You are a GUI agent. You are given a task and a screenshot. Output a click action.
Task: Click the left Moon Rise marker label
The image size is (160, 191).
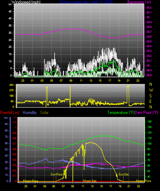[x=31, y=181]
